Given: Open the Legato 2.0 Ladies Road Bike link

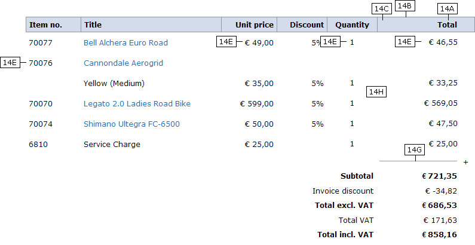Looking at the screenshot, I should click(137, 103).
